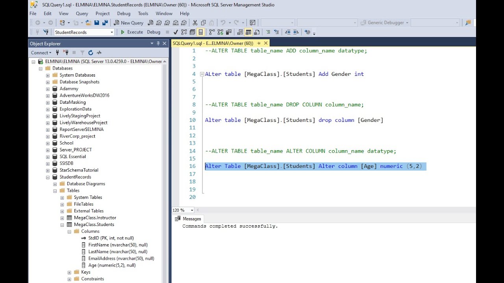
Task: Click the Disconnect icon in Object Explorer
Action: coord(65,53)
